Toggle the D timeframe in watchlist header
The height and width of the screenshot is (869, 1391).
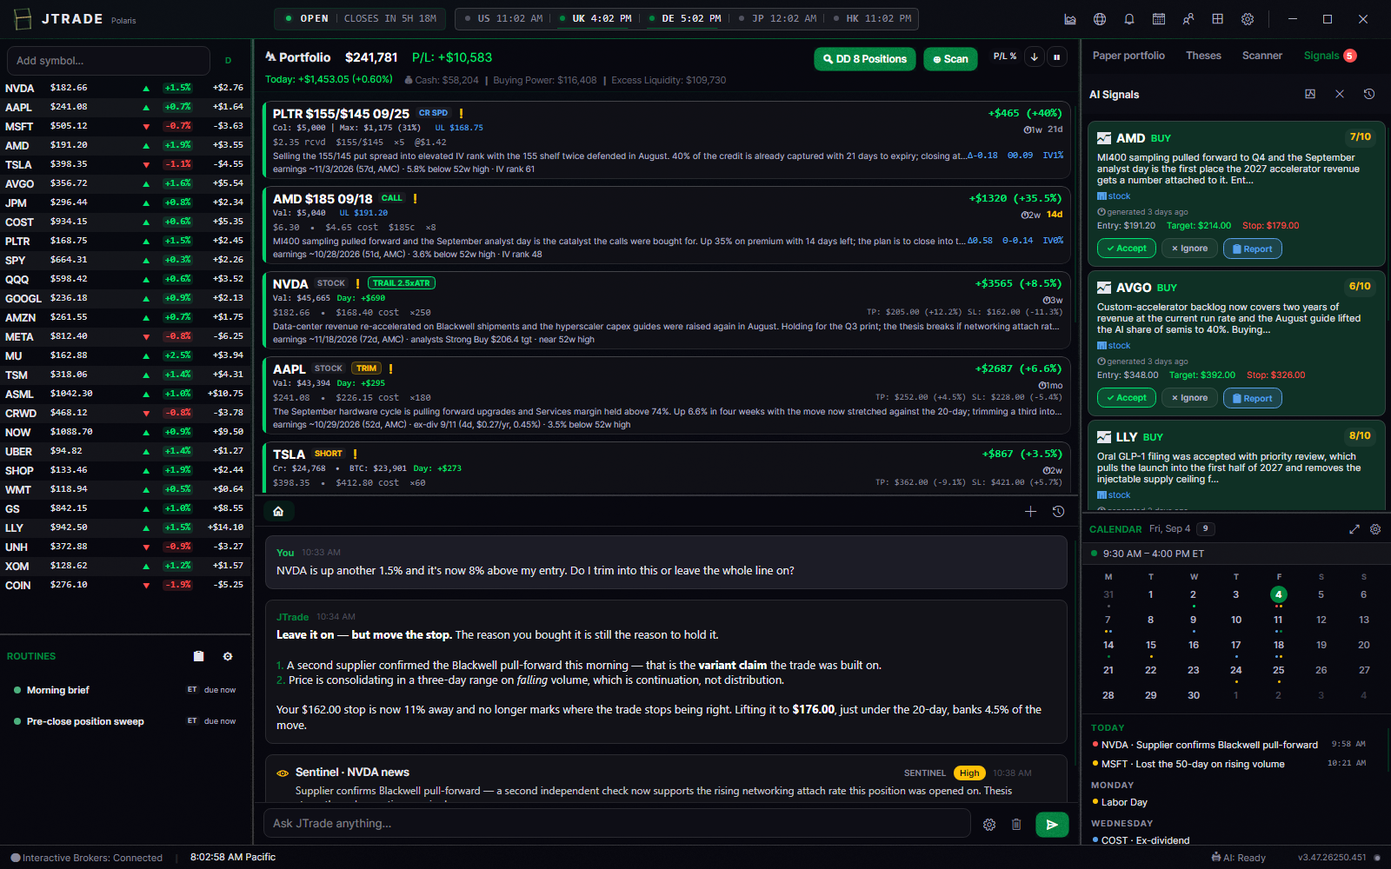click(229, 61)
